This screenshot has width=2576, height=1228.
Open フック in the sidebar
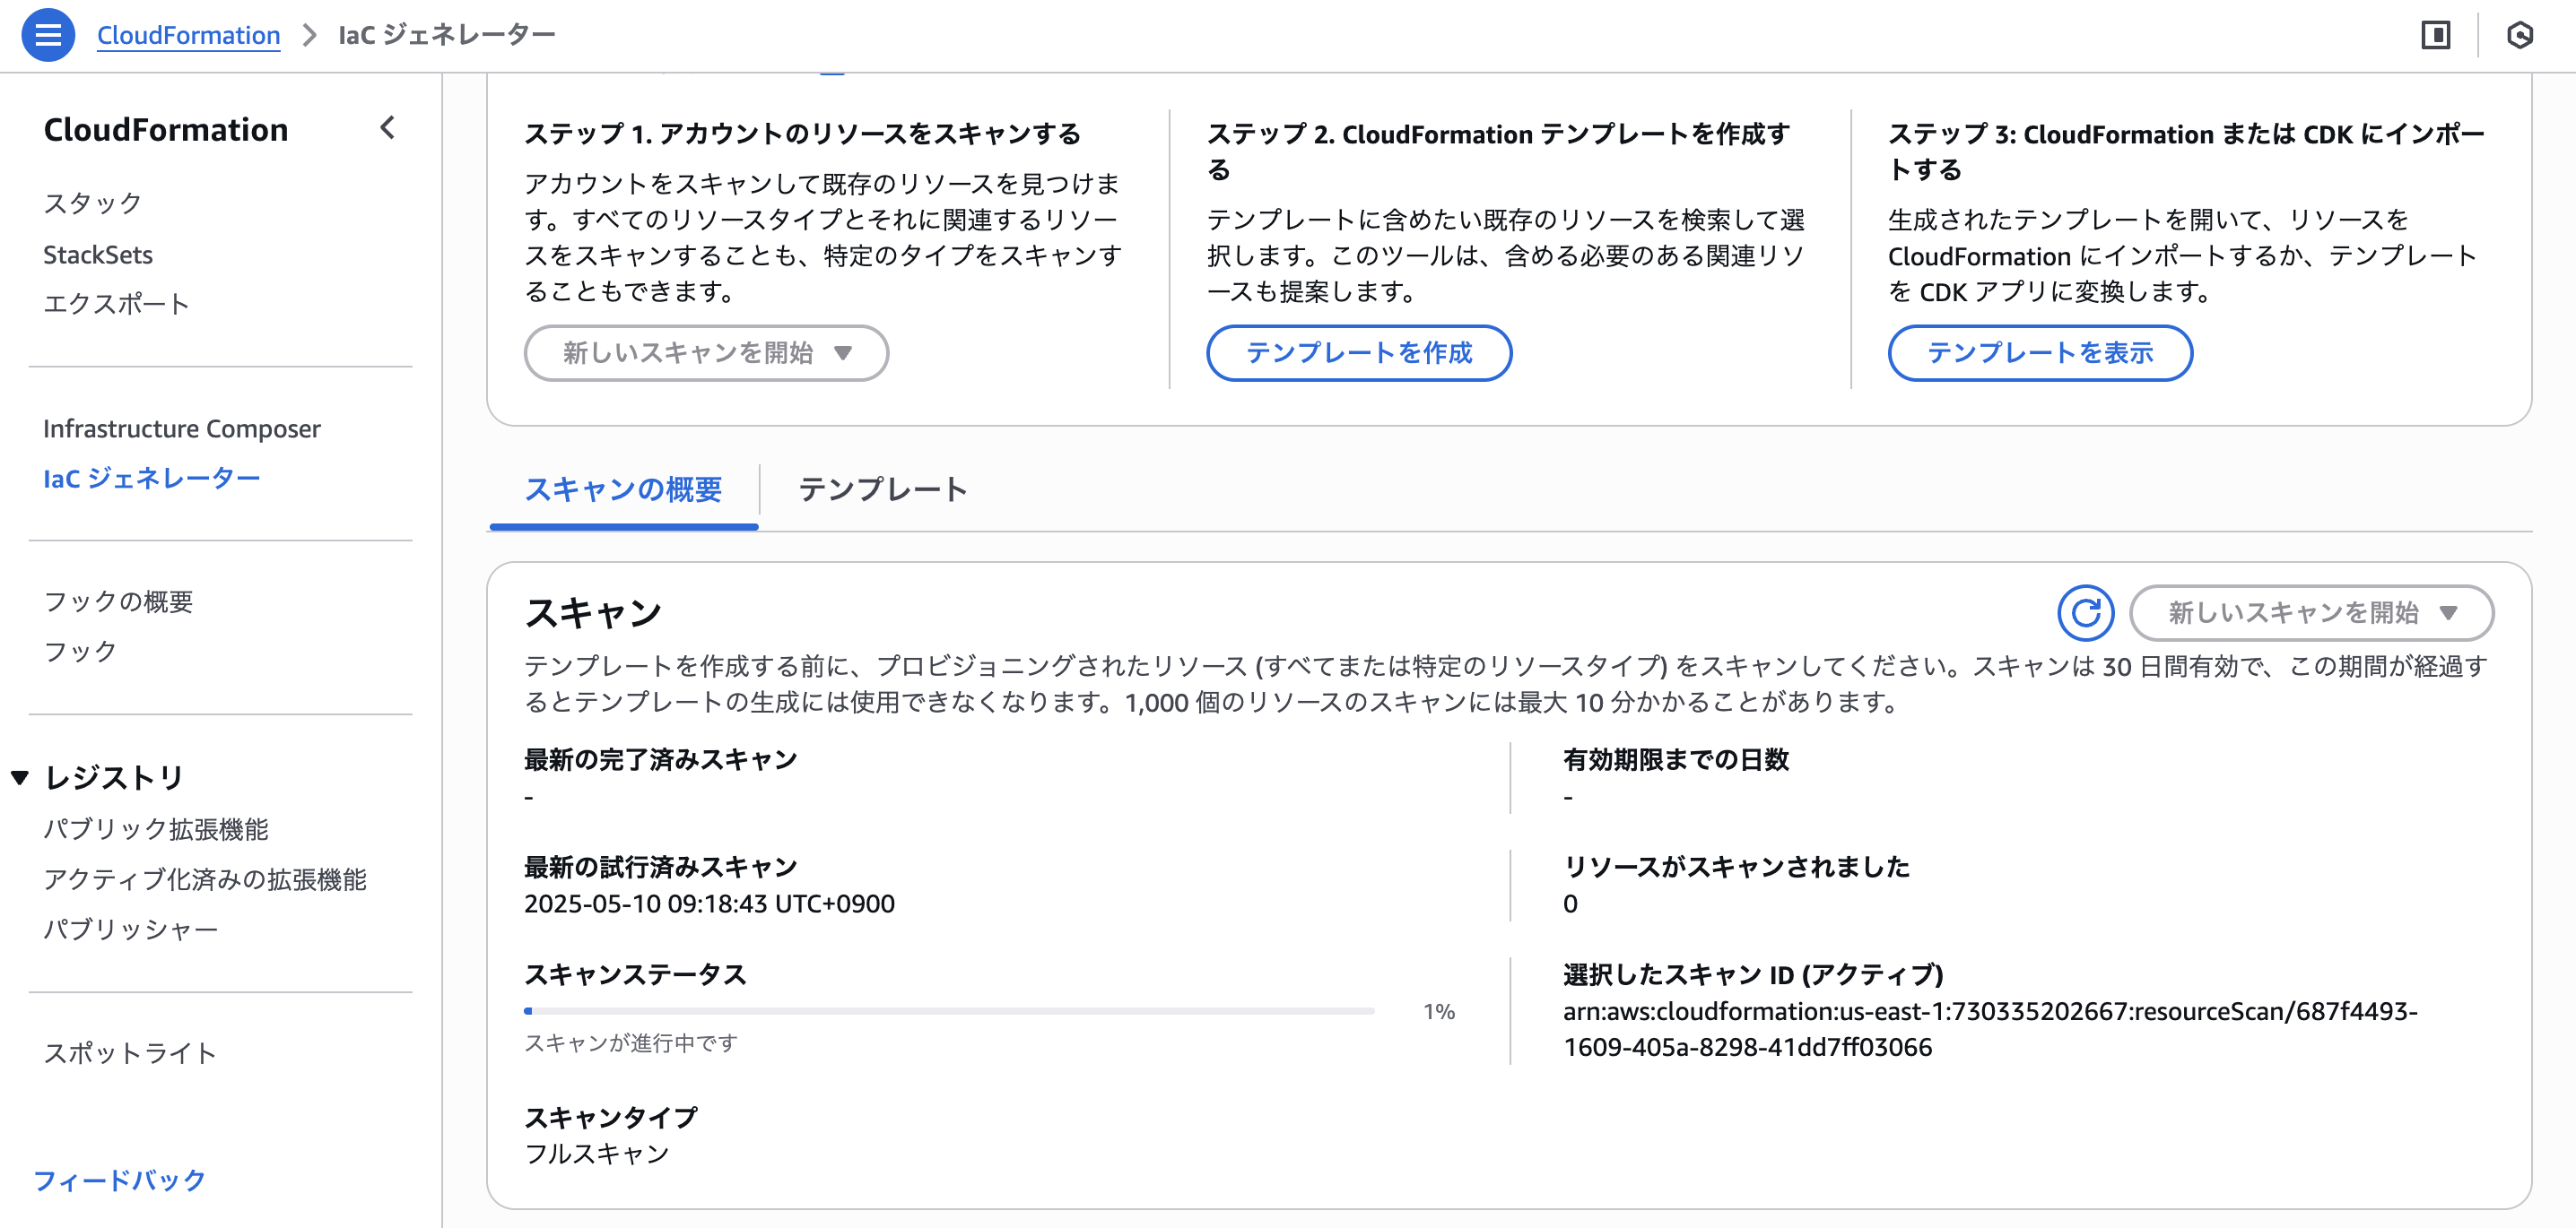81,652
